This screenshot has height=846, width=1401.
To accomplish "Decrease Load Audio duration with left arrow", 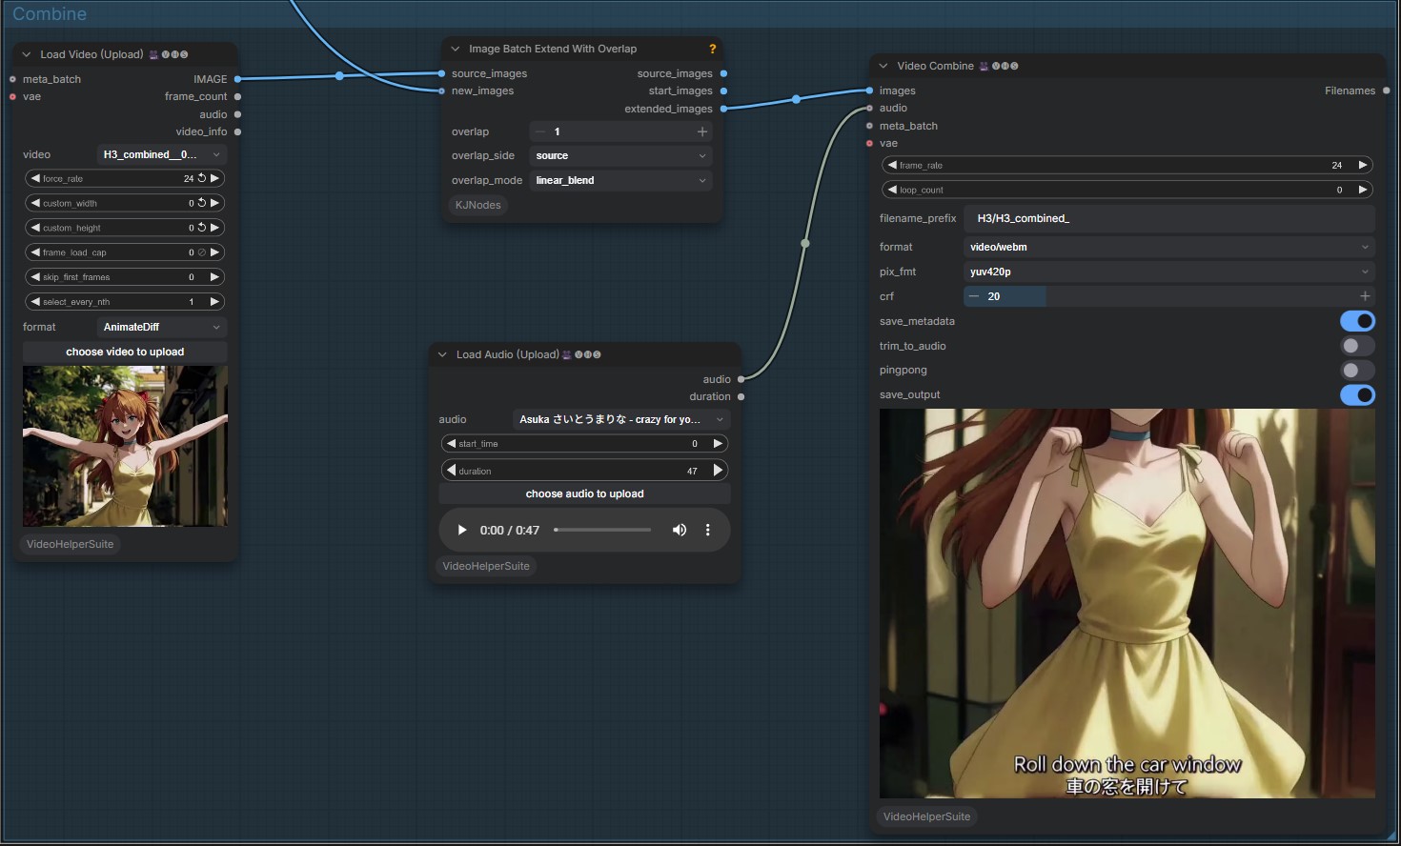I will click(451, 470).
